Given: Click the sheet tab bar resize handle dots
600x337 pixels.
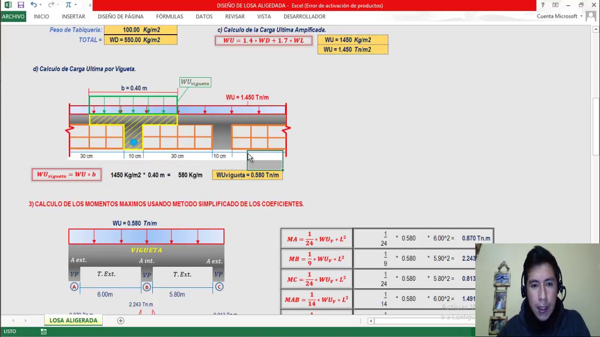Looking at the screenshot, I should pyautogui.click(x=360, y=321).
